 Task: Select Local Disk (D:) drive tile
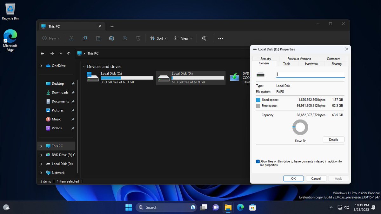pyautogui.click(x=191, y=78)
